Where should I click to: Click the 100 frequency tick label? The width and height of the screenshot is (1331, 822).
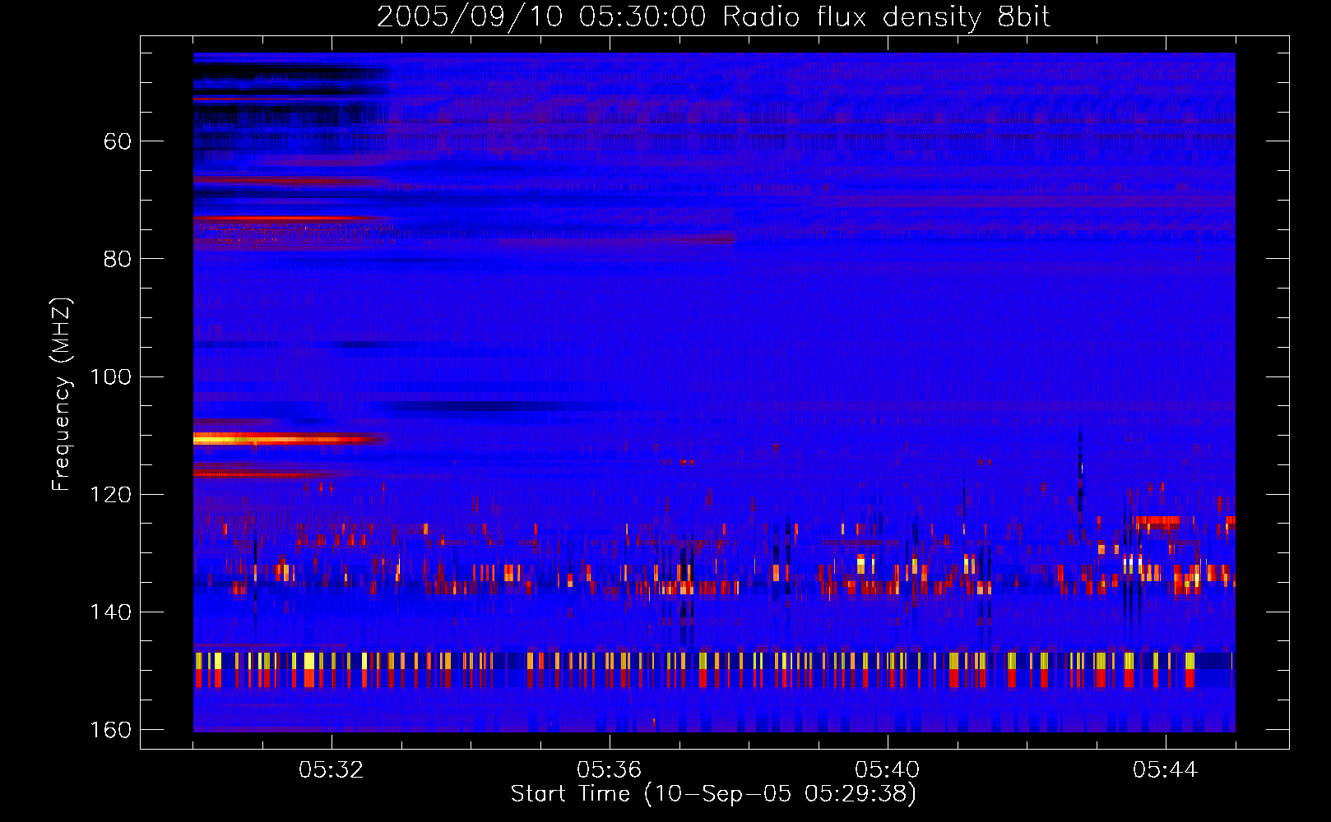pyautogui.click(x=111, y=377)
